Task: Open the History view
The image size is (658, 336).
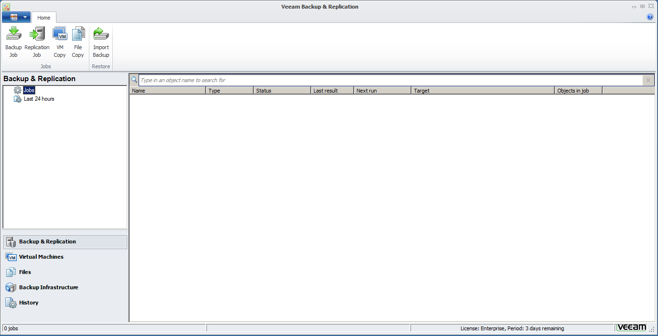Action: (65, 303)
